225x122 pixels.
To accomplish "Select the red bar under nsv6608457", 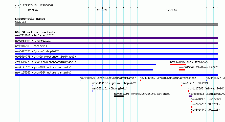I will (x=178, y=64).
